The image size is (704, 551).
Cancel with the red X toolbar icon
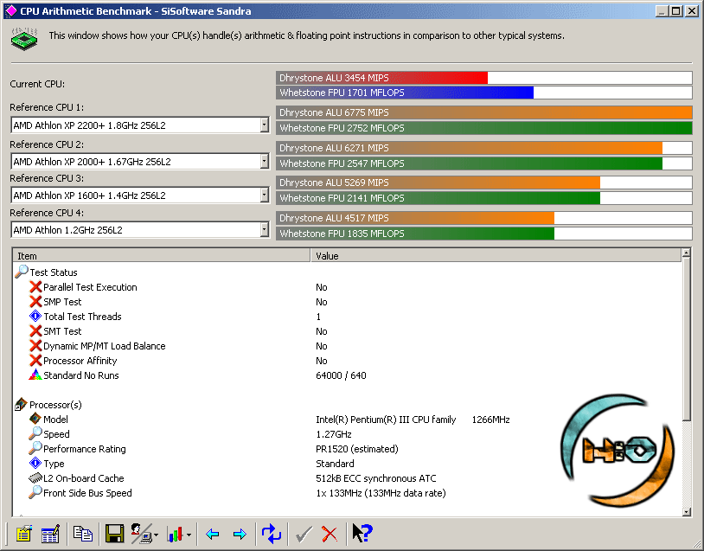pyautogui.click(x=330, y=534)
